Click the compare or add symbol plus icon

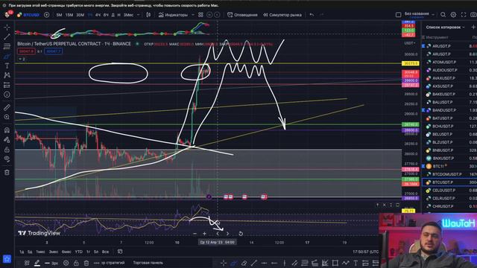click(x=46, y=15)
